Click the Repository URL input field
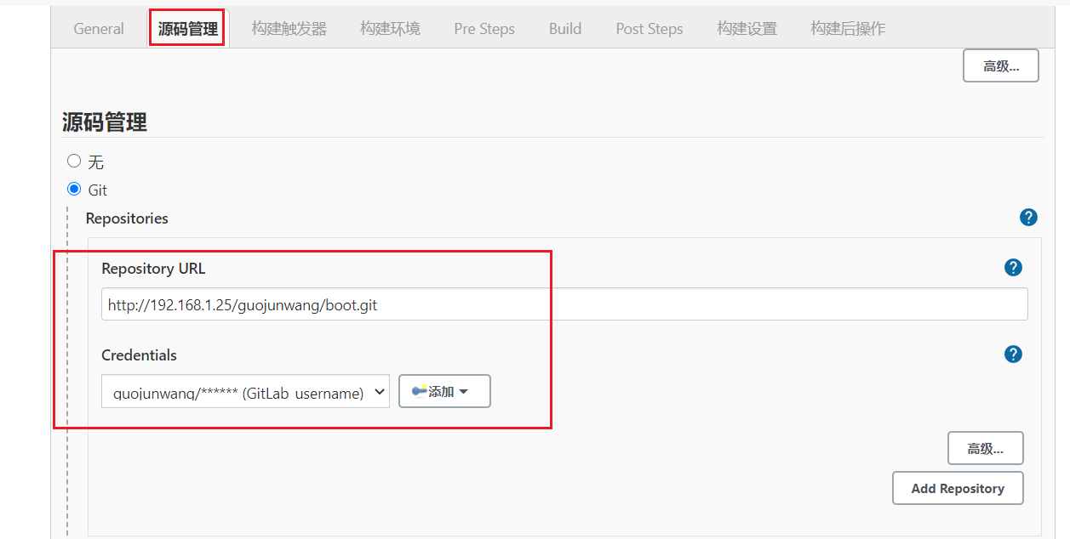The height and width of the screenshot is (539, 1070). [x=564, y=304]
